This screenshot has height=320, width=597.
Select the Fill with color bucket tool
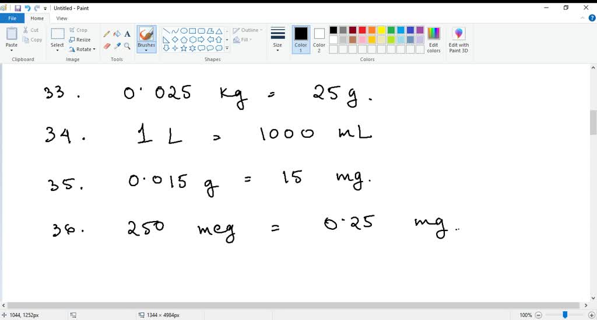[x=117, y=34]
